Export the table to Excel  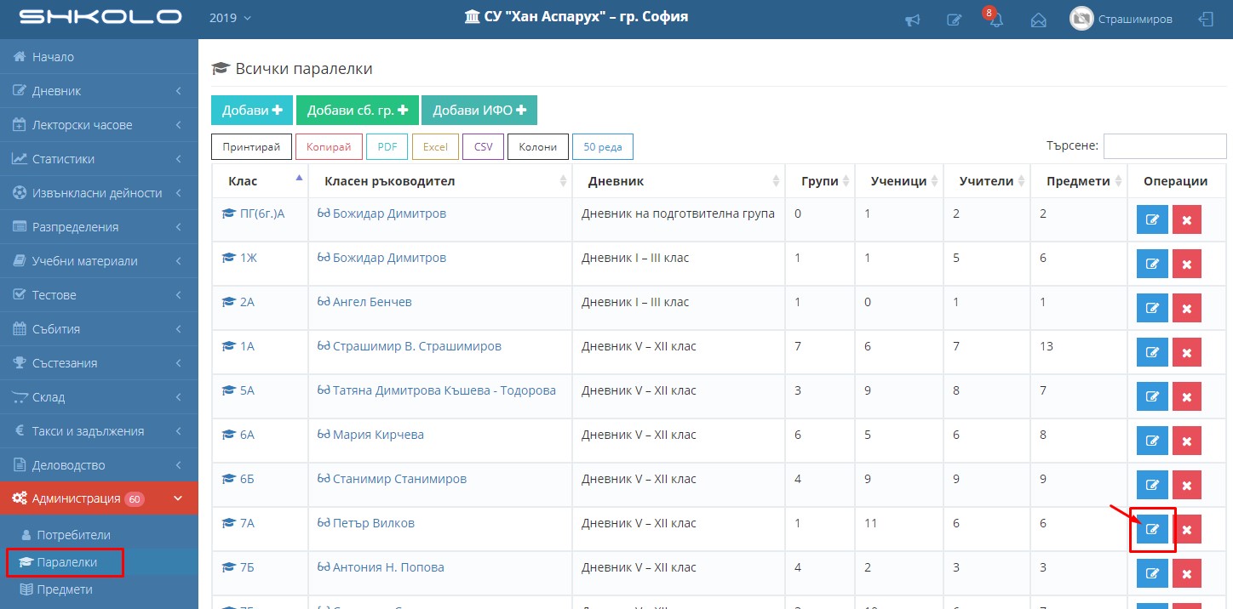[x=436, y=147]
